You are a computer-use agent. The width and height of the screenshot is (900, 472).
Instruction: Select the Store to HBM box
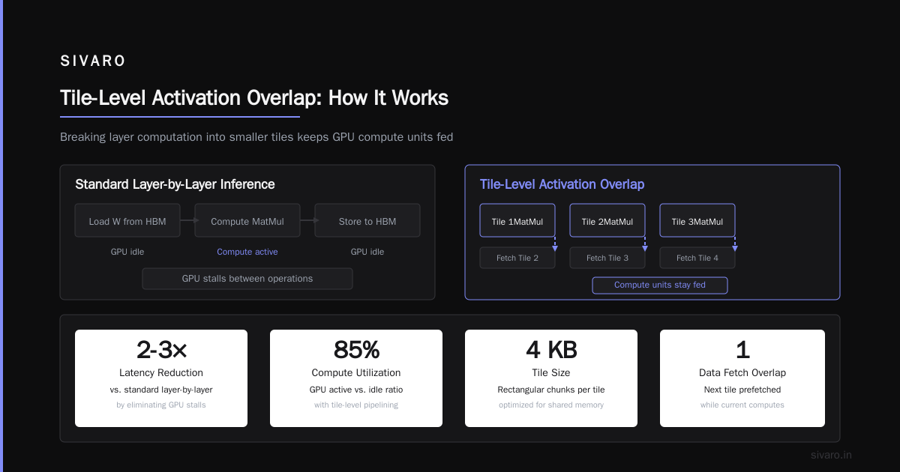click(x=367, y=221)
